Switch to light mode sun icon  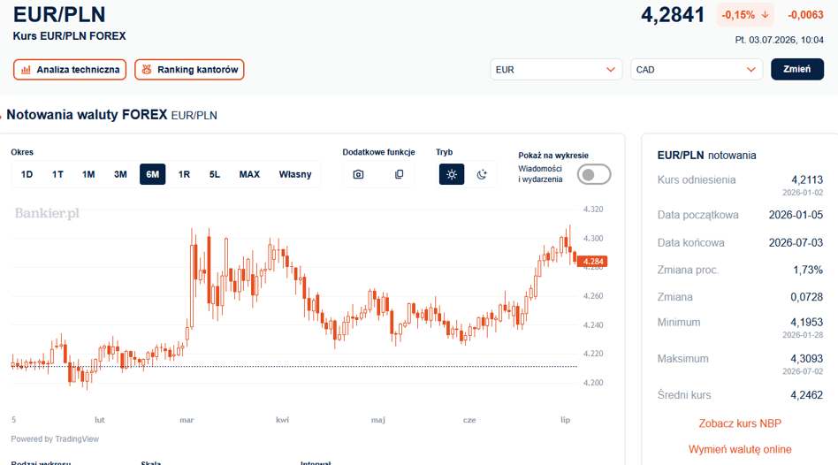click(x=452, y=174)
